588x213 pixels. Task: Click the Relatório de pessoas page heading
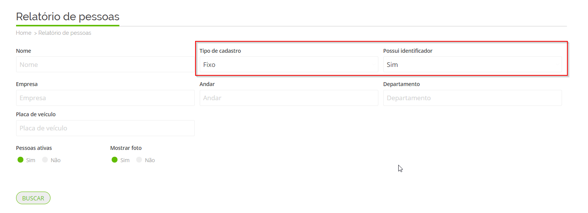68,17
